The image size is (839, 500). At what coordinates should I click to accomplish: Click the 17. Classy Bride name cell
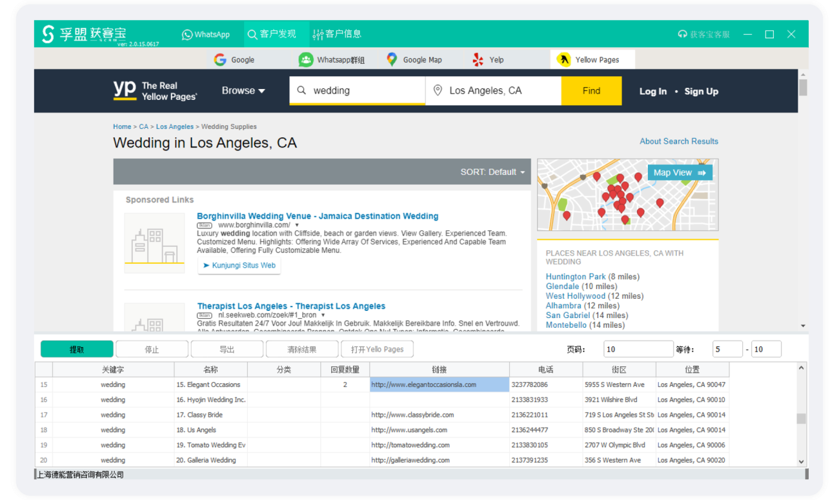[x=211, y=415]
